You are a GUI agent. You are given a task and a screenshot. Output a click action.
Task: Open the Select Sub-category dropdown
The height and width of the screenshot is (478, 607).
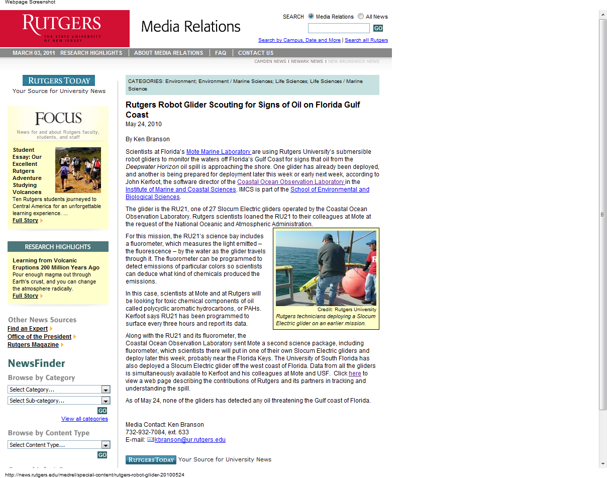pyautogui.click(x=59, y=401)
